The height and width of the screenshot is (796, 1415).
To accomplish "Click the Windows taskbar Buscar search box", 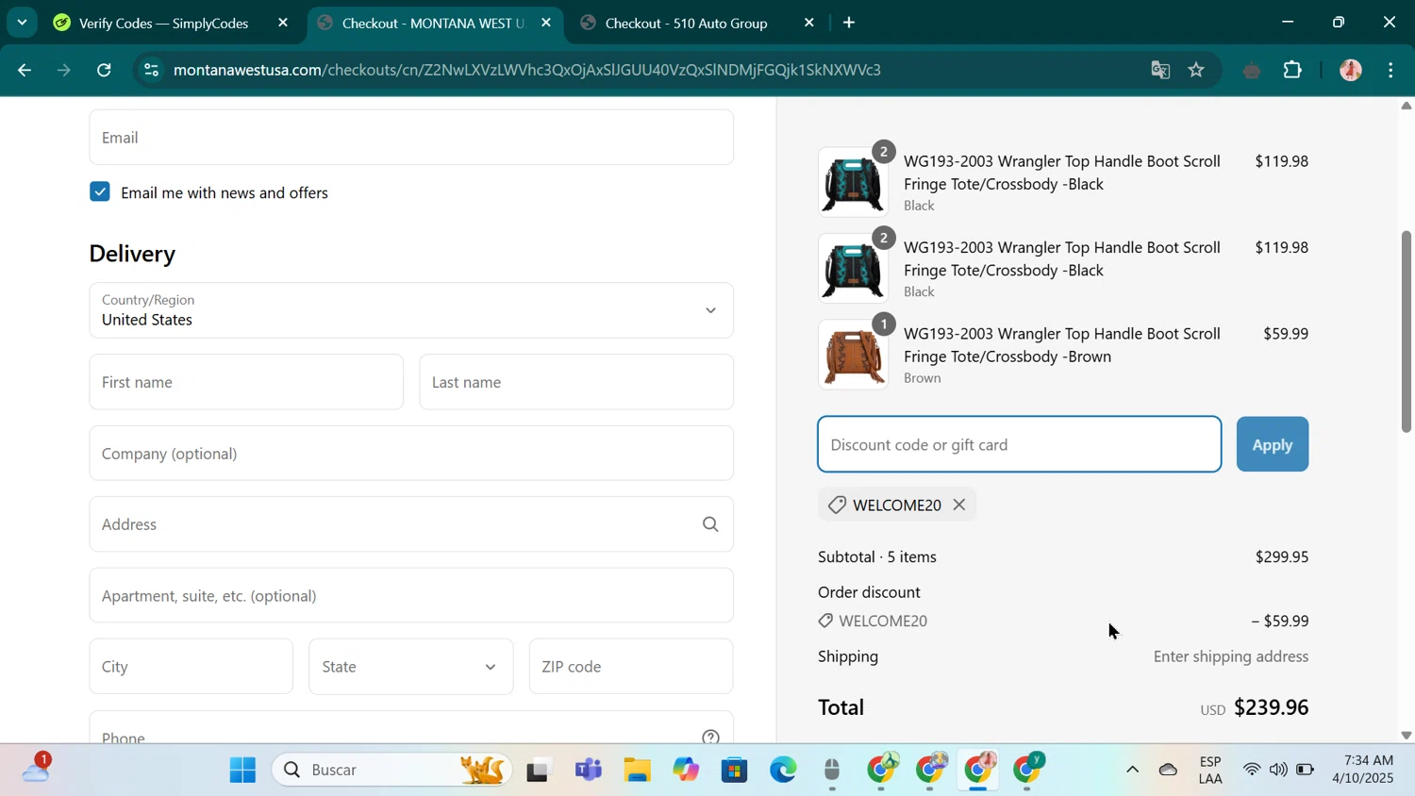I will click(x=392, y=770).
